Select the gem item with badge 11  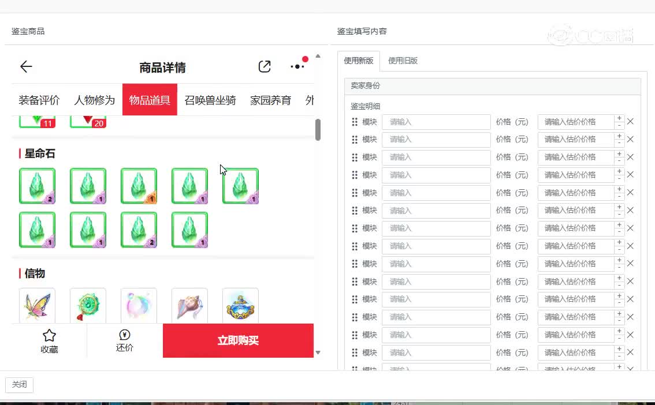[37, 122]
